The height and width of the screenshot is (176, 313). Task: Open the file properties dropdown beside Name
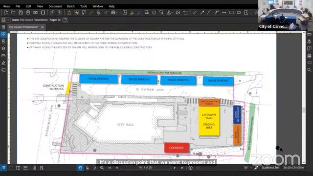[x=8, y=20]
